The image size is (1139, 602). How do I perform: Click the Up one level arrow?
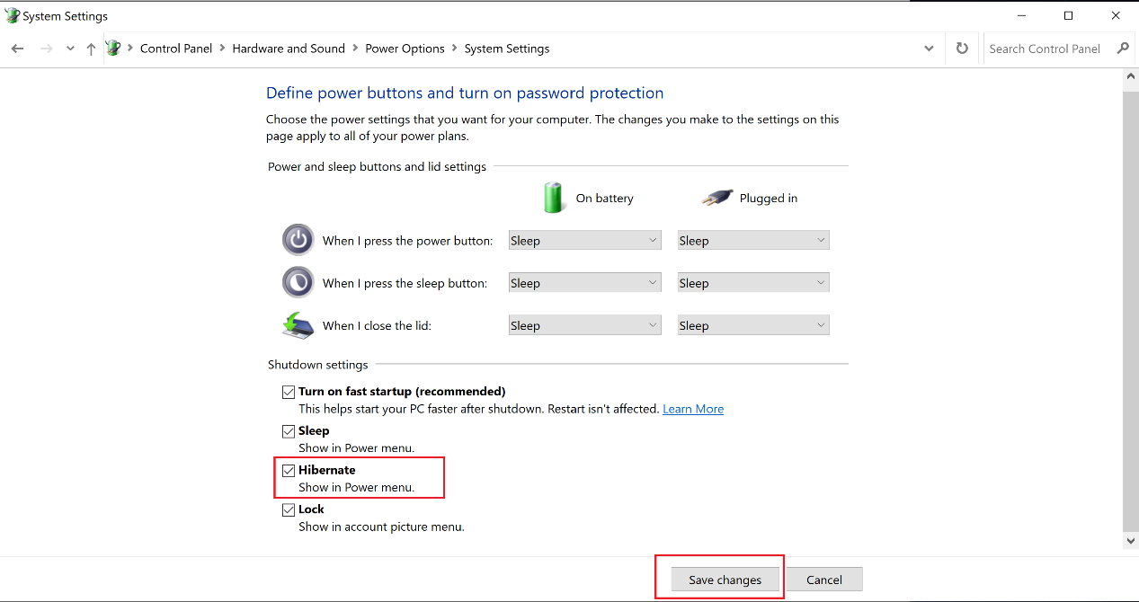(x=91, y=49)
